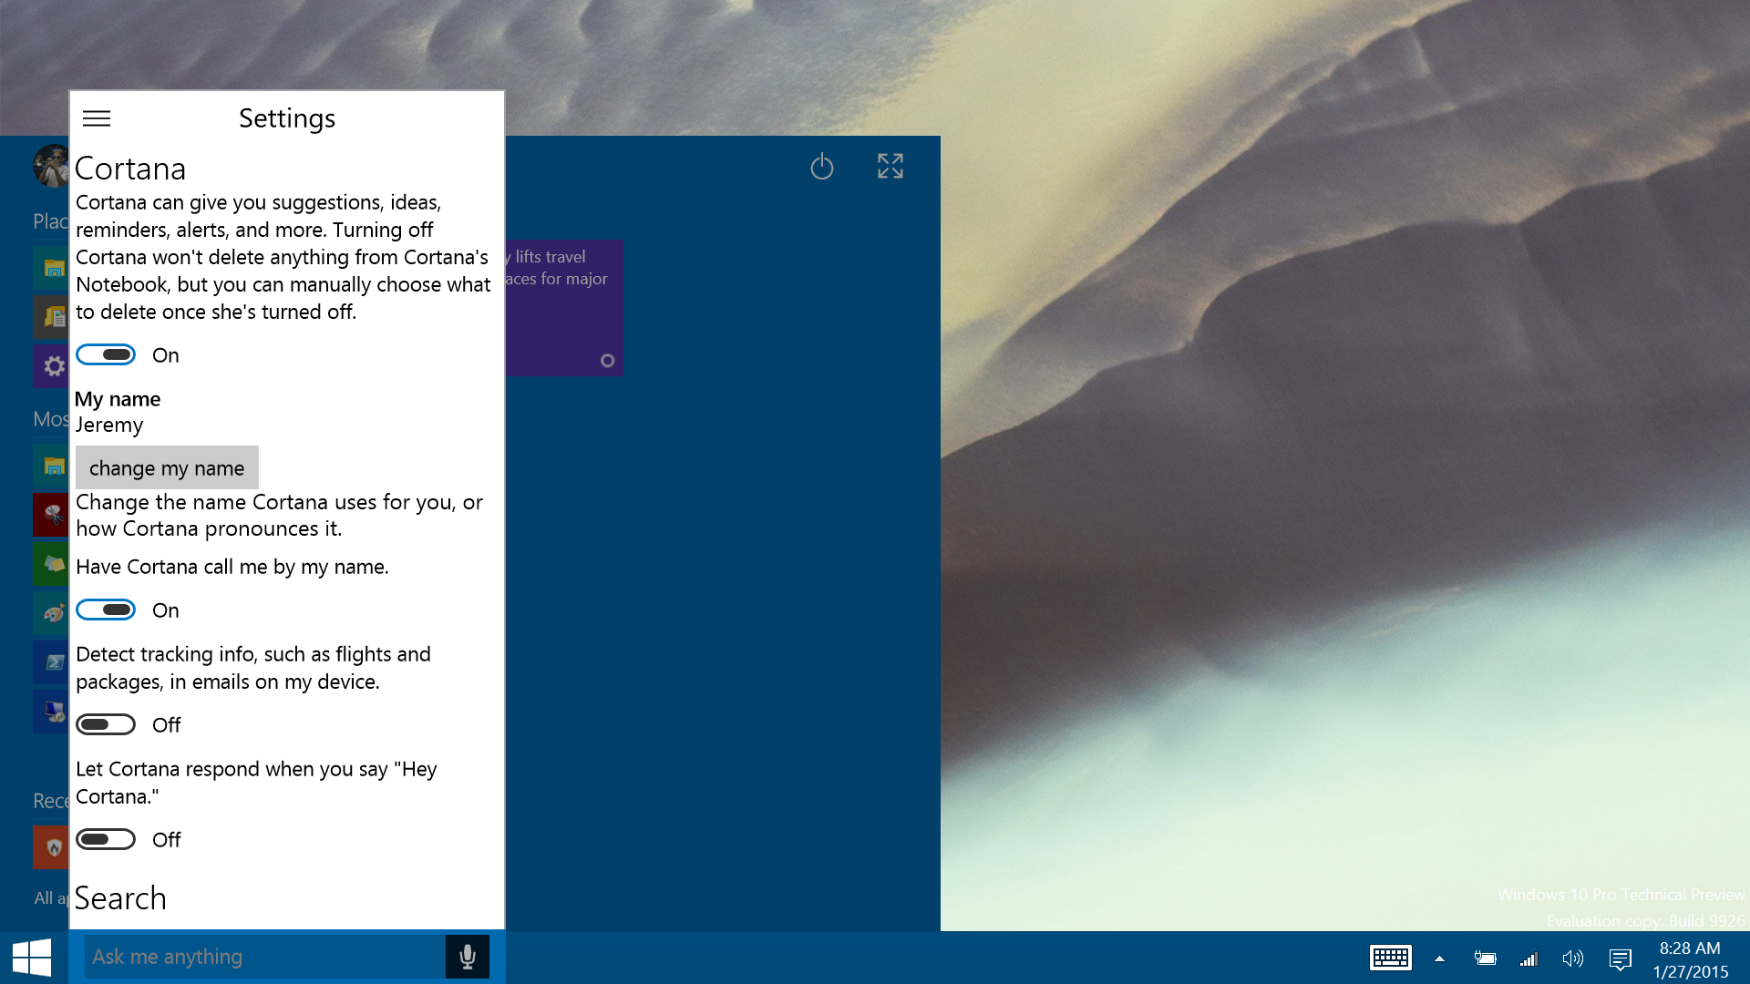Click the microphone icon in the search box
This screenshot has height=984, width=1750.
(x=468, y=957)
